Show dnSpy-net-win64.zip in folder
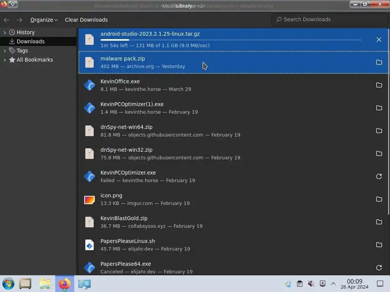This screenshot has height=292, width=390. click(x=379, y=131)
